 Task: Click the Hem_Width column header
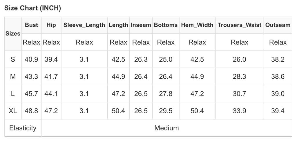197,25
